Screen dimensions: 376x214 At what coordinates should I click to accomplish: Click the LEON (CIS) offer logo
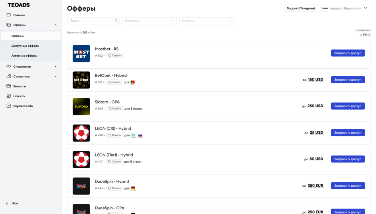coord(81,133)
